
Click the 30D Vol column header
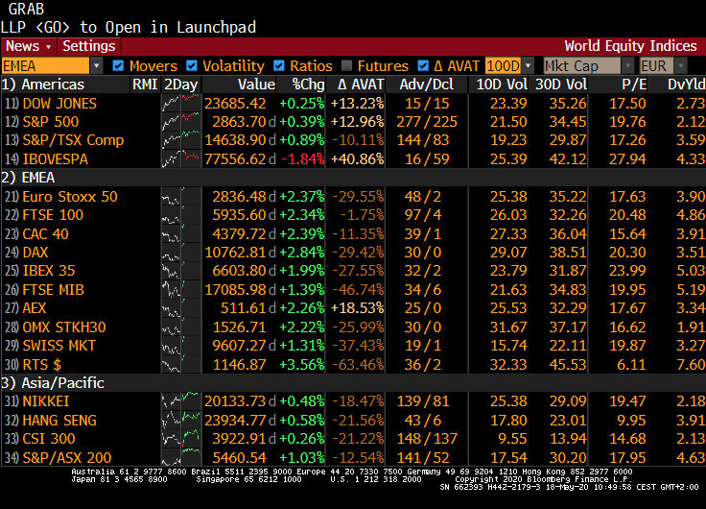click(561, 85)
